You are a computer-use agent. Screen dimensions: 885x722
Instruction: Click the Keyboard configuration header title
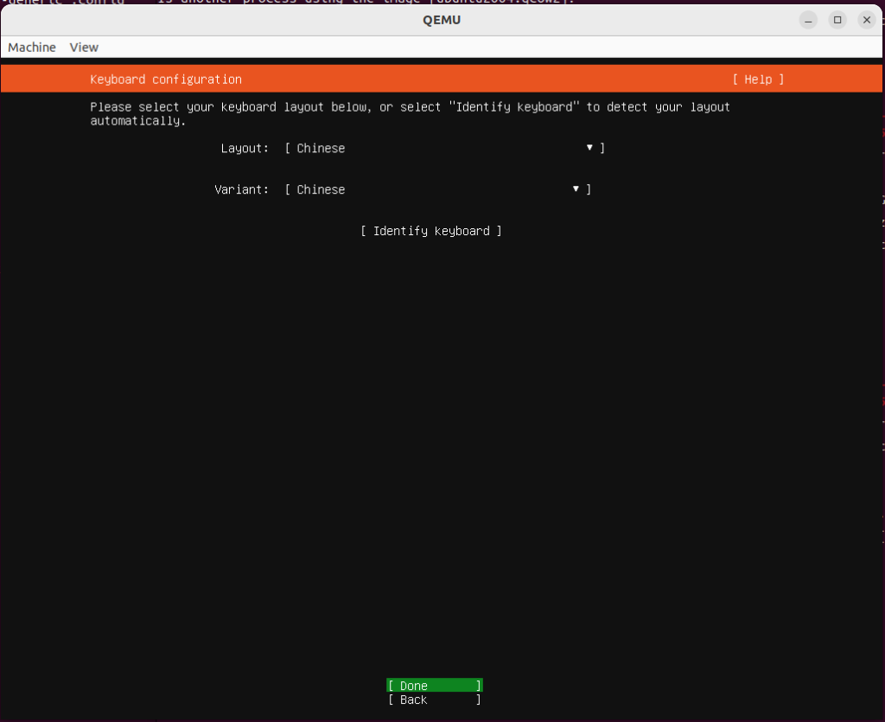click(x=166, y=80)
